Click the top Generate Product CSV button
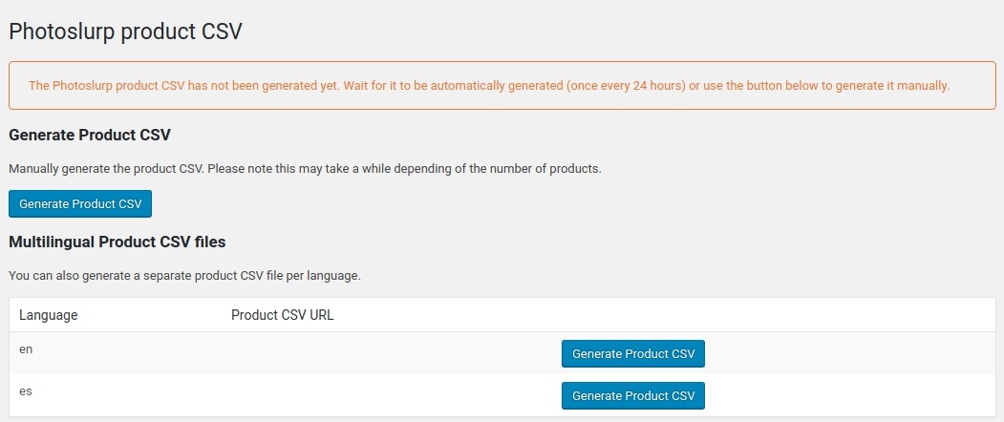Image resolution: width=1004 pixels, height=422 pixels. pyautogui.click(x=80, y=204)
